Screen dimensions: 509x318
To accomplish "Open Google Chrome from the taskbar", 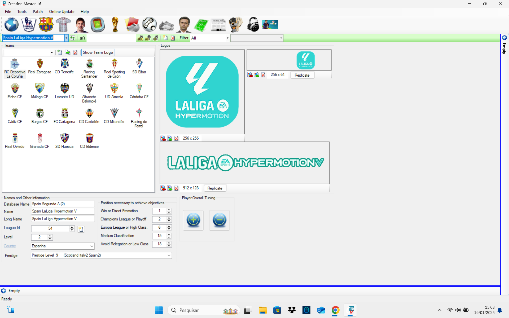I will pyautogui.click(x=335, y=310).
